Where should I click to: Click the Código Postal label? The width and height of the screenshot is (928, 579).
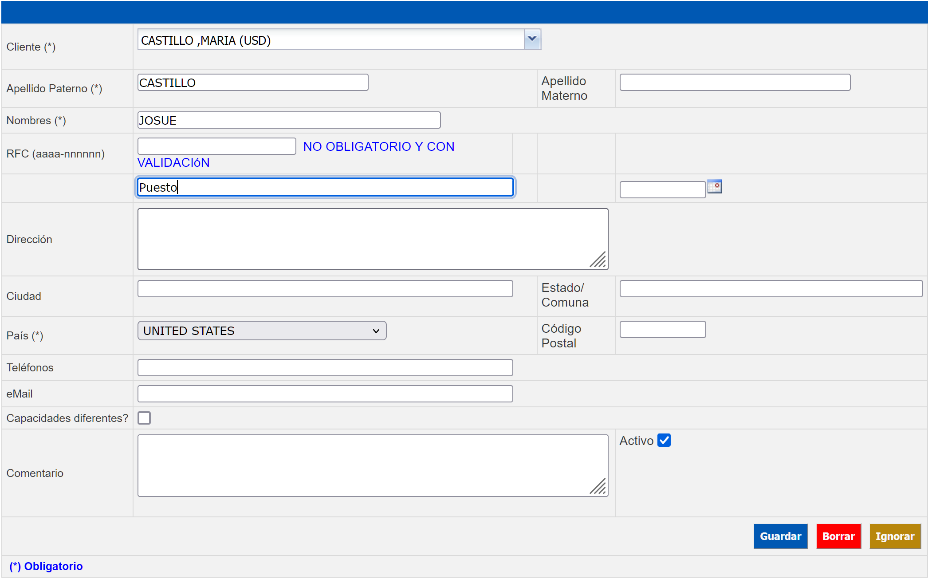pos(561,336)
